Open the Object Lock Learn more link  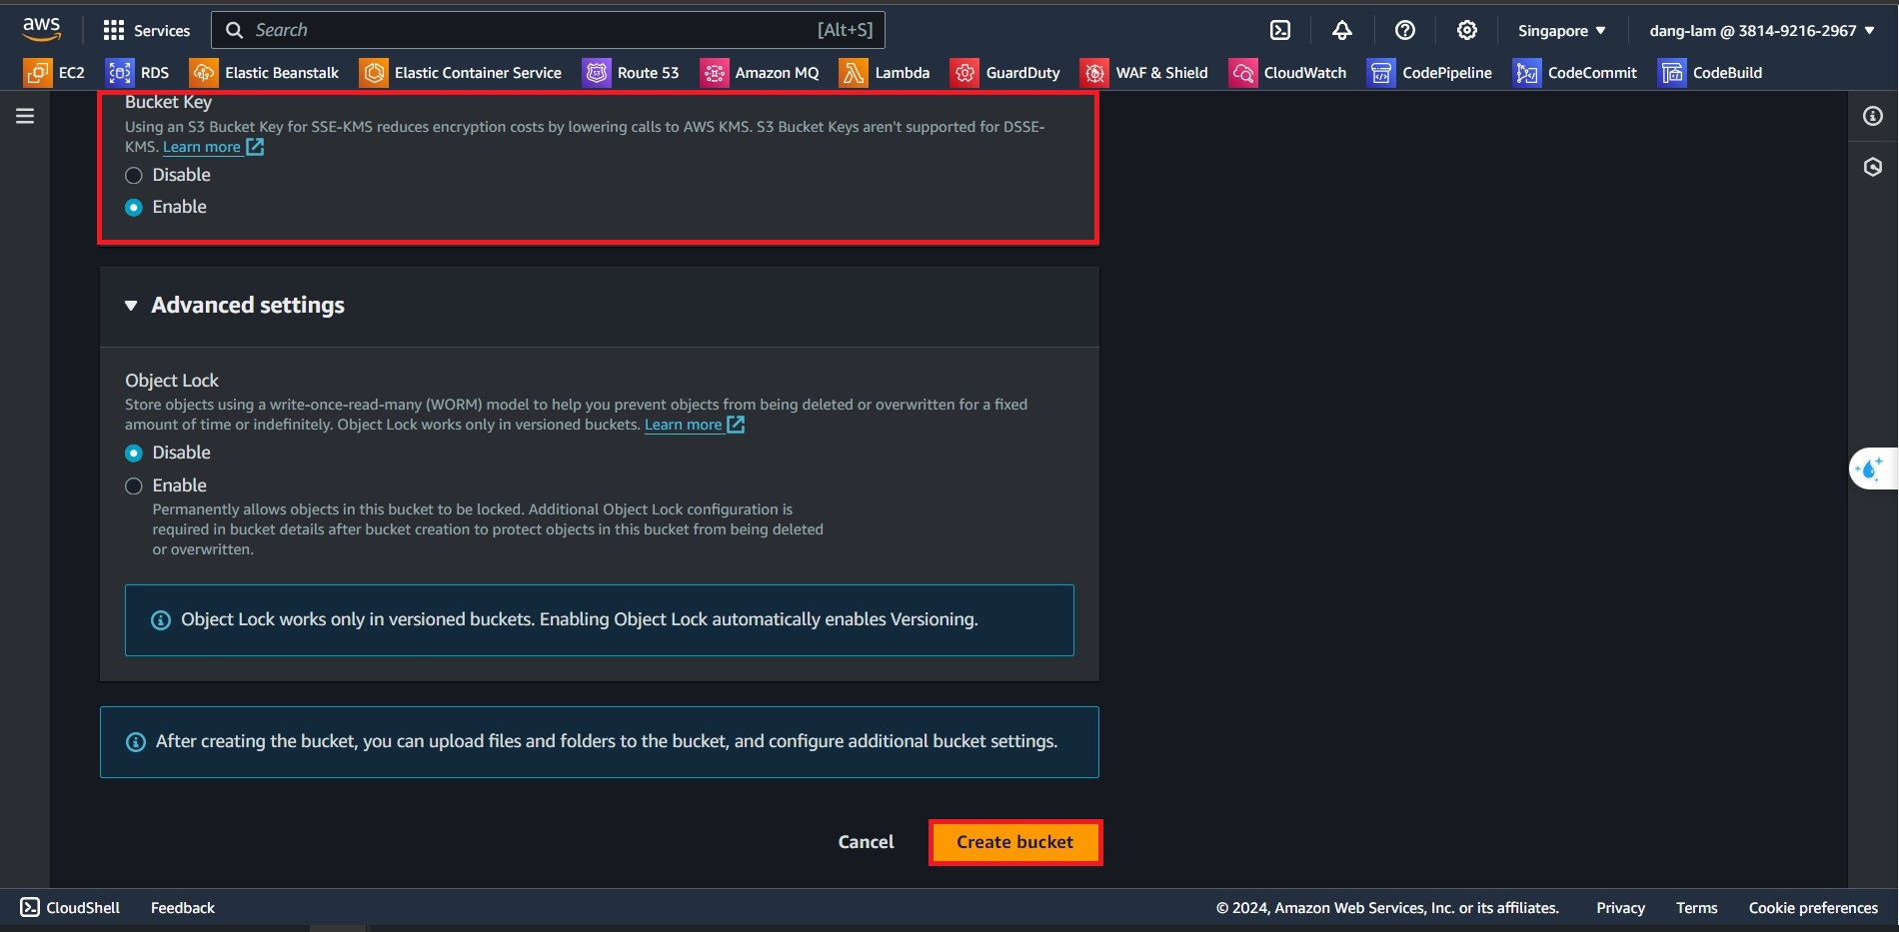pos(684,425)
